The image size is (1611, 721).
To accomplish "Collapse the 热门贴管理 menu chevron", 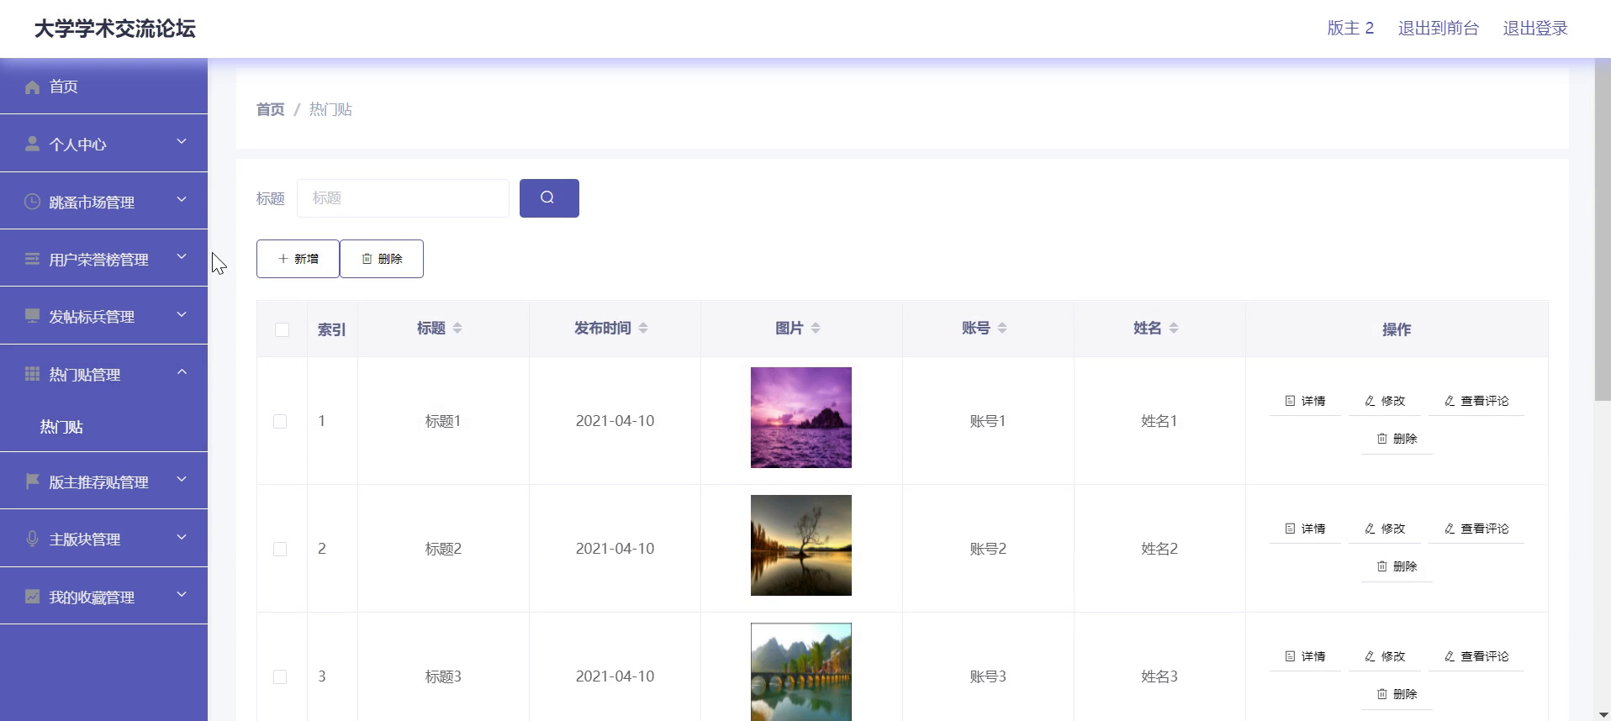I will [x=182, y=371].
